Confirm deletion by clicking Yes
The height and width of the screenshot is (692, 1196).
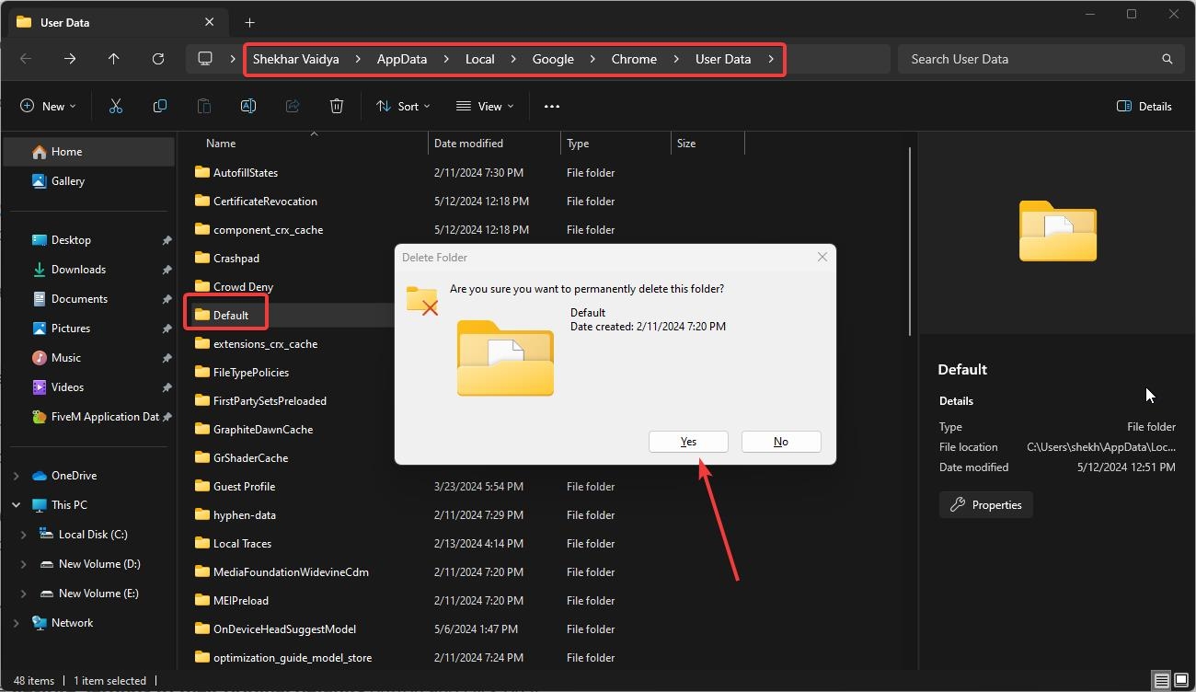687,442
